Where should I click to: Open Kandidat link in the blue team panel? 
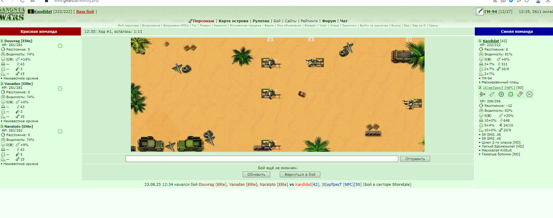click(x=491, y=41)
